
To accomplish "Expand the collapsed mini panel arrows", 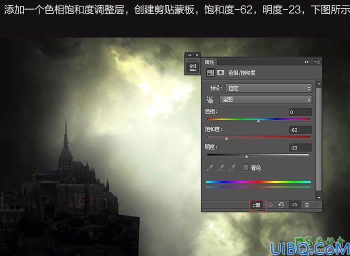I will click(190, 55).
